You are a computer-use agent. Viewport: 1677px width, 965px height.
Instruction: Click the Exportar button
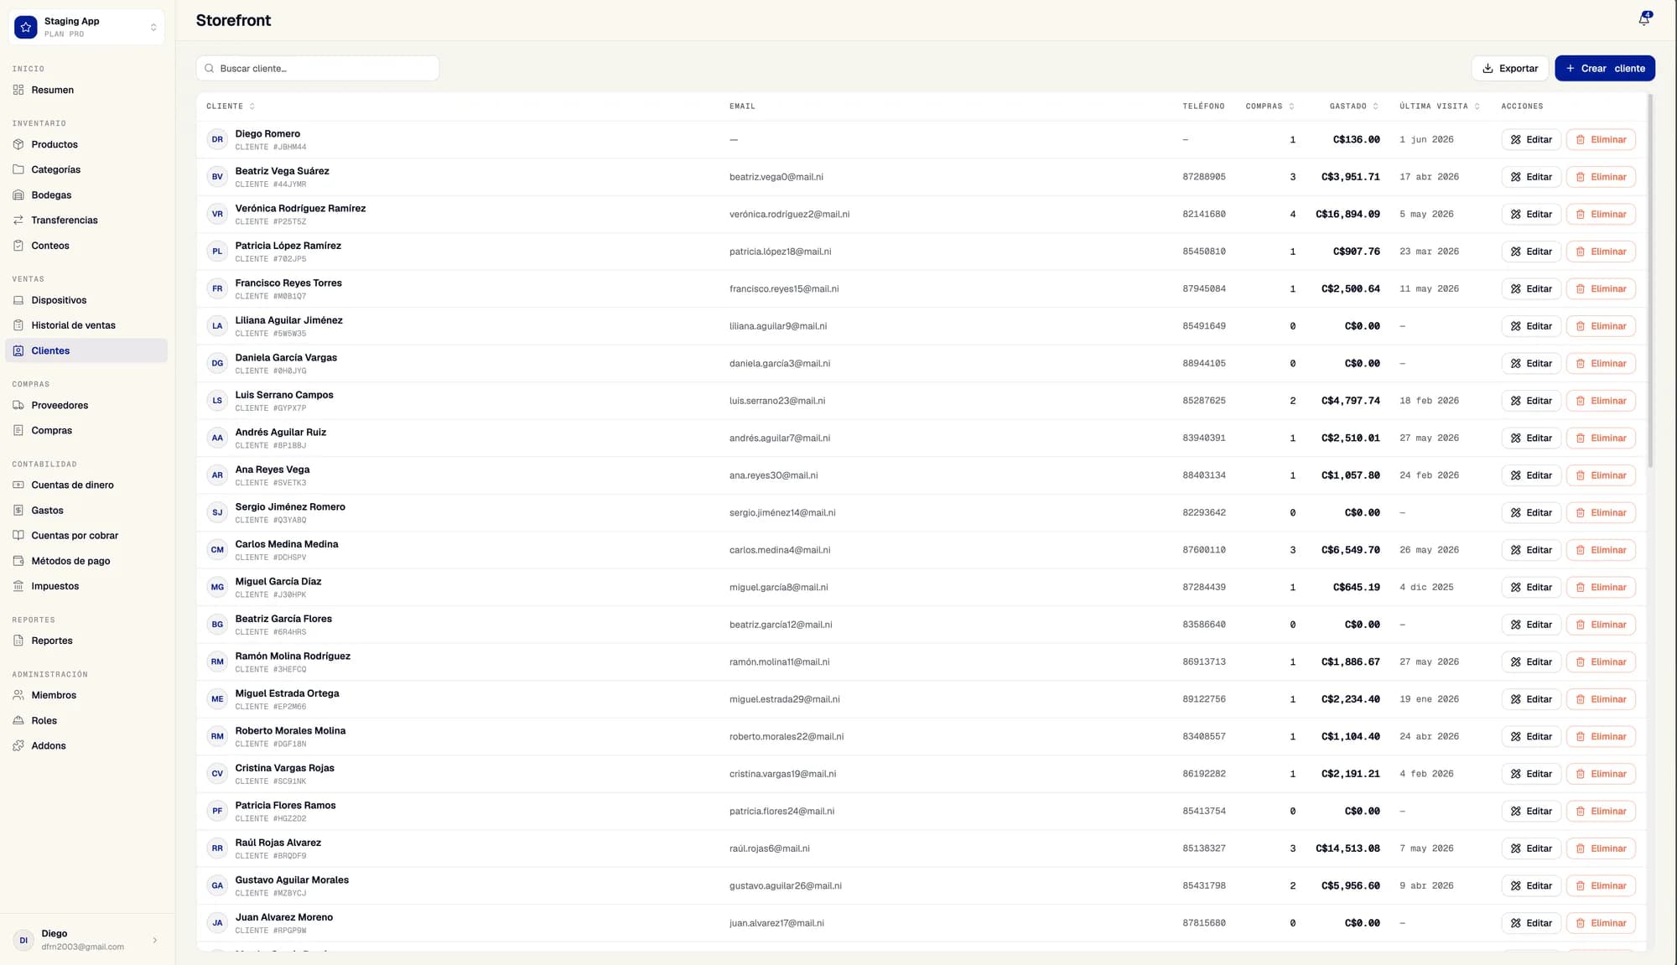[1509, 69]
